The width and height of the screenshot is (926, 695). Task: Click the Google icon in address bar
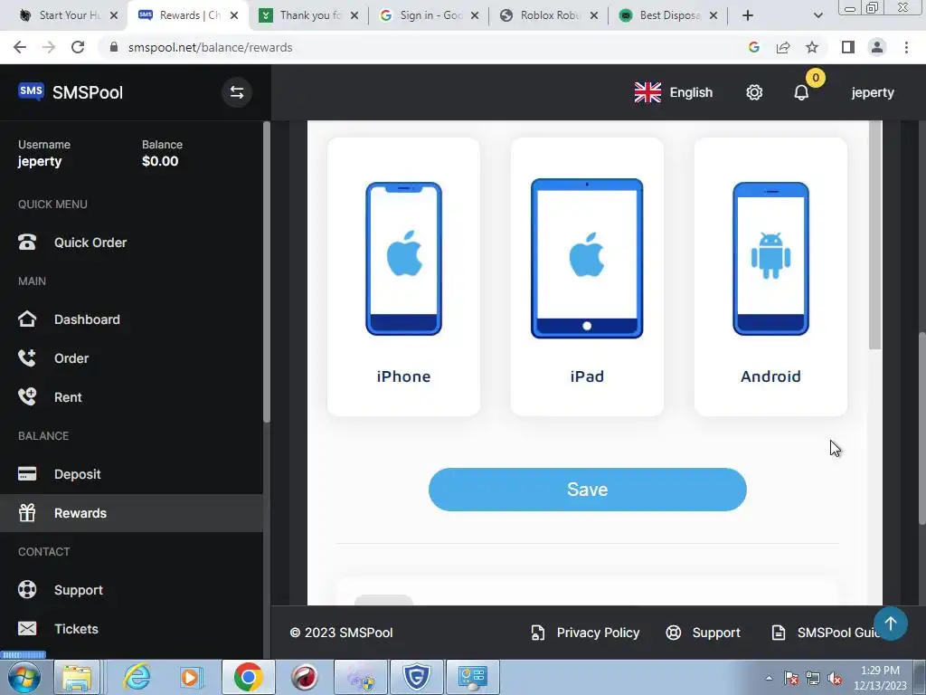[x=754, y=47]
